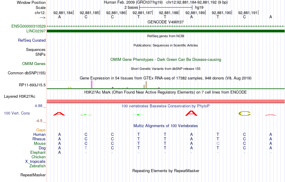Click position label 92,881,184

tap(63, 13)
